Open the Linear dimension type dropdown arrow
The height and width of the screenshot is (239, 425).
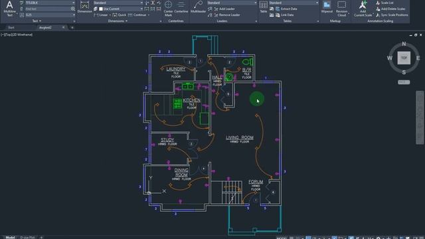[110, 15]
